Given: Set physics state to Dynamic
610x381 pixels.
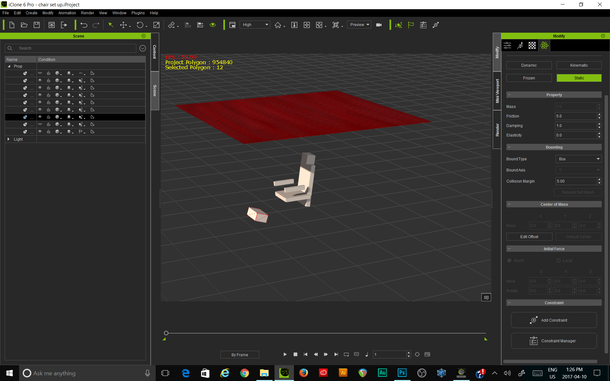Looking at the screenshot, I should tap(529, 65).
